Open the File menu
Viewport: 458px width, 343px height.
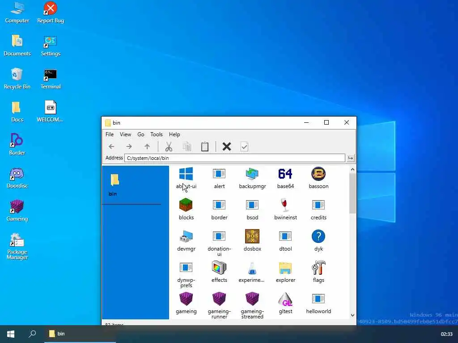pos(110,134)
